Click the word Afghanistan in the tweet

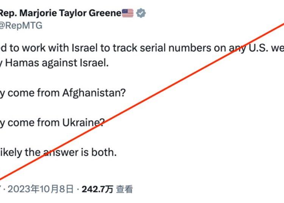point(94,93)
